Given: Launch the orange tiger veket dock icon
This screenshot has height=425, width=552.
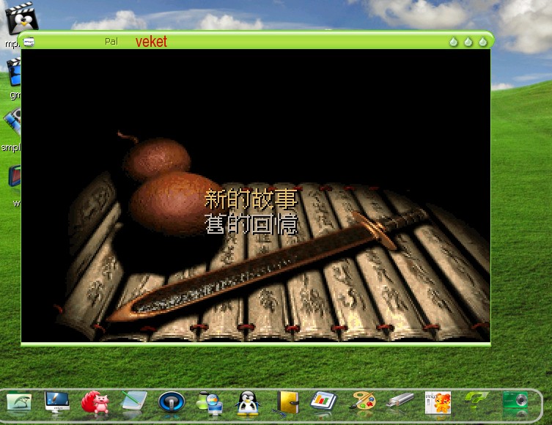Looking at the screenshot, I should point(438,402).
